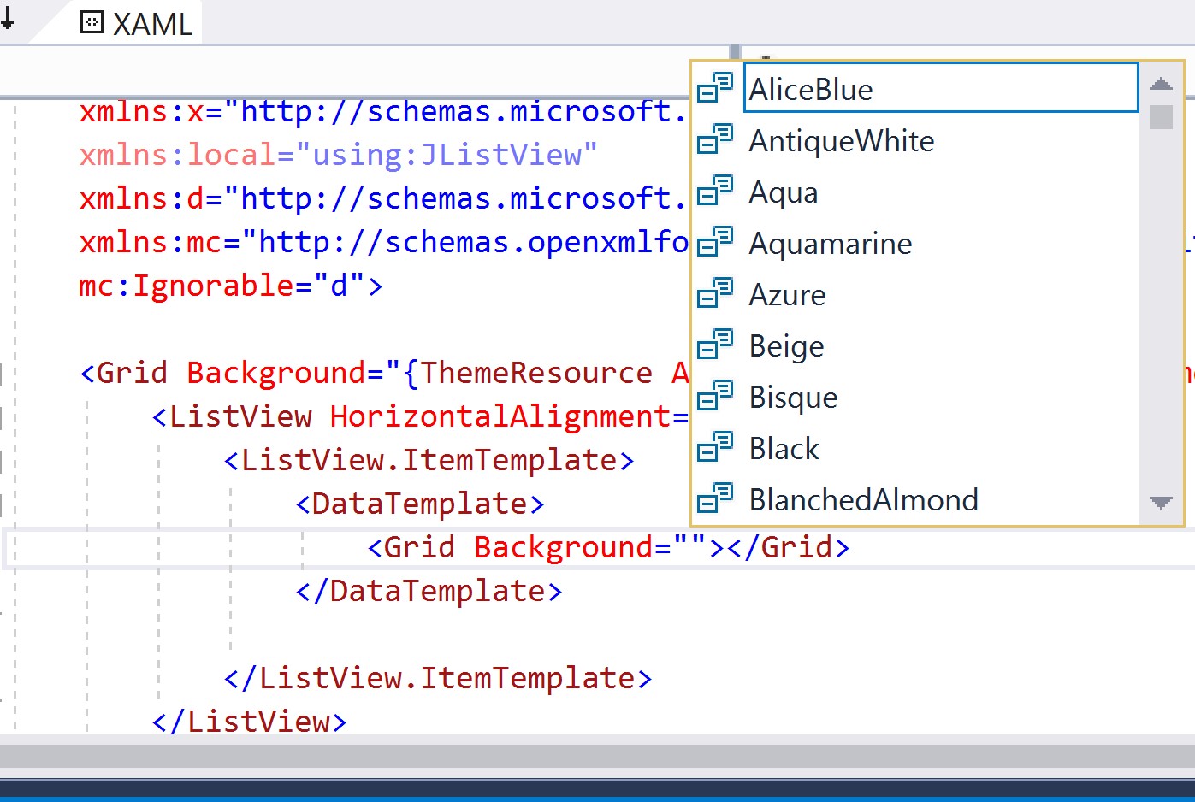The width and height of the screenshot is (1195, 802).
Task: Select AliceBlue from the IntelliSense list
Action: [x=810, y=88]
